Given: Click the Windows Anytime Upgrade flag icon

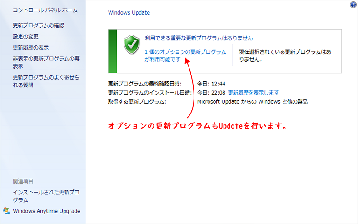Looking at the screenshot, I should coord(6,211).
